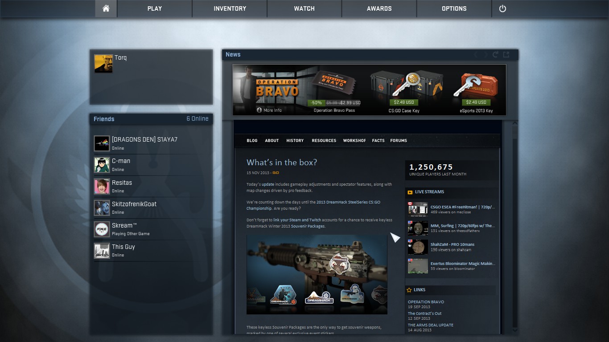Click the news scrollbar down arrow
This screenshot has height=342, width=609.
pos(515,330)
